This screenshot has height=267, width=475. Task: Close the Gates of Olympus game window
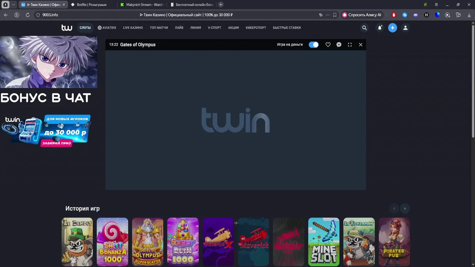point(361,44)
